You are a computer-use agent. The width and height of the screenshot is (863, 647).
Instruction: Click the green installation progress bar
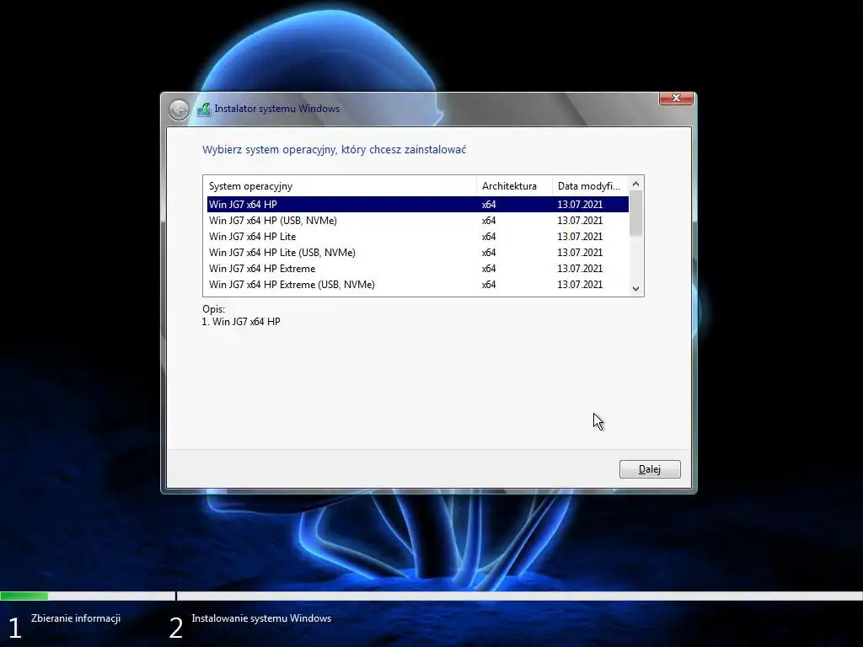click(x=24, y=596)
